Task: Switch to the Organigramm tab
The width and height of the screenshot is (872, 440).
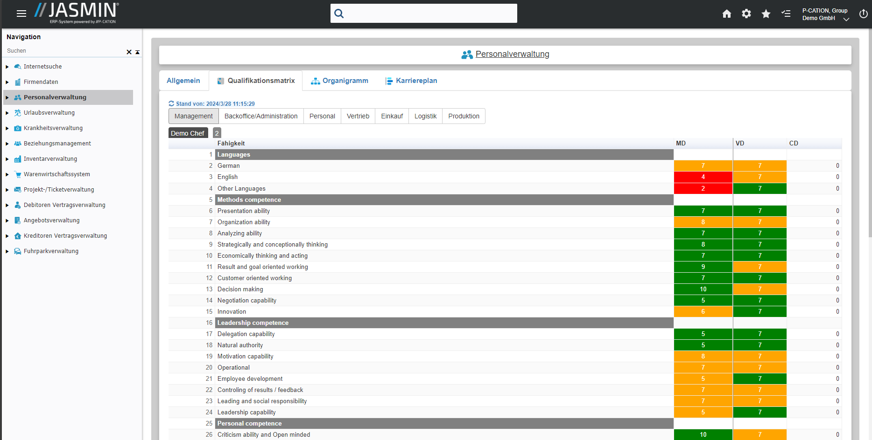Action: point(340,81)
